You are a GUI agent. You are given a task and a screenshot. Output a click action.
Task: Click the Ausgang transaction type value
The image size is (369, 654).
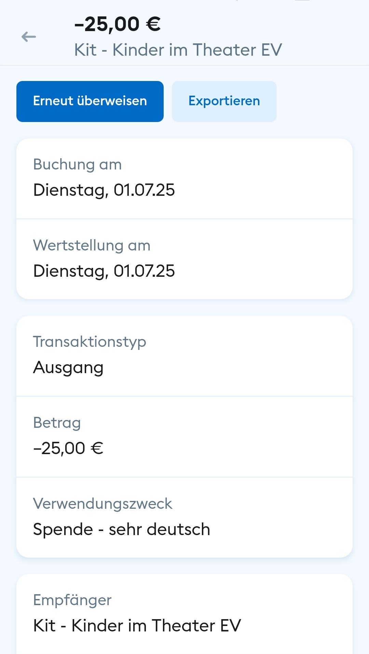pyautogui.click(x=68, y=368)
